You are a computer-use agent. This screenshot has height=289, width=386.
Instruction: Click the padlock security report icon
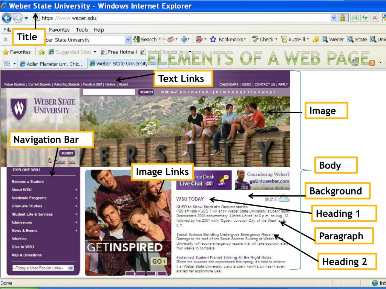342,18
